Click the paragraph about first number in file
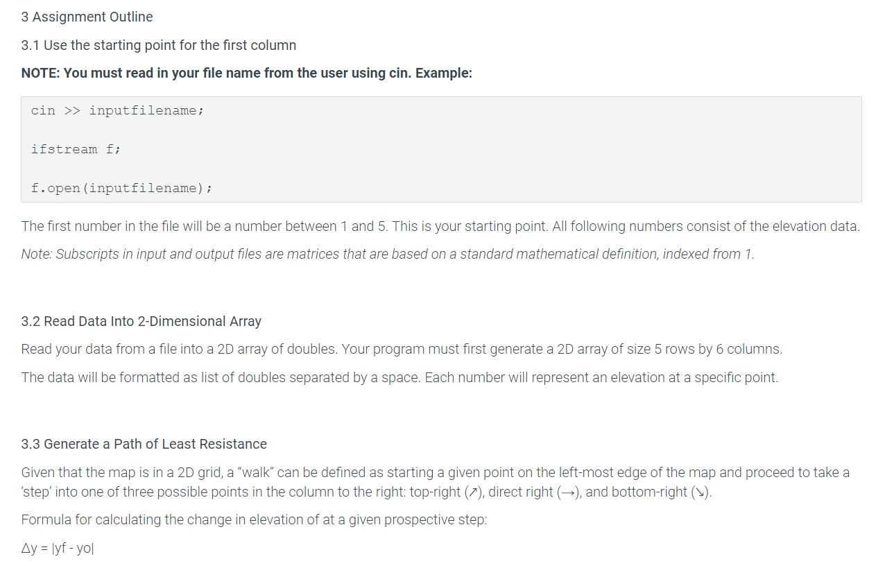The image size is (885, 568). (440, 226)
